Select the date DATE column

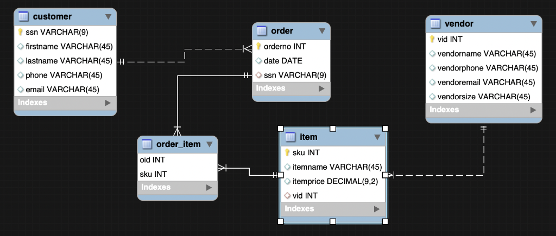pos(291,61)
